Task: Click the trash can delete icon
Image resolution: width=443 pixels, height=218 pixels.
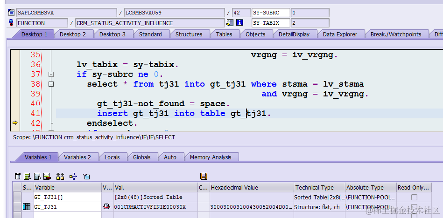Action: pos(18,176)
